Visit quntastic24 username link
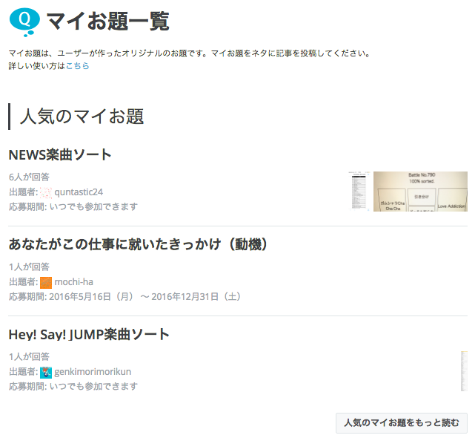 (79, 192)
